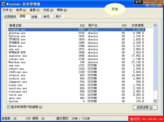Click the 提交更改 339M / 1720M status
The height and width of the screenshot is (122, 164).
coord(73,118)
